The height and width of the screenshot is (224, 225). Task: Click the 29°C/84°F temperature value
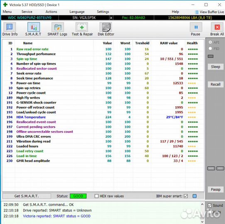click(174, 117)
